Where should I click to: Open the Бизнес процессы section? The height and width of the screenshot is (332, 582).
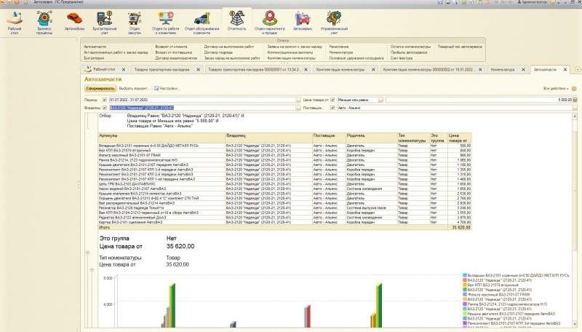pos(44,23)
